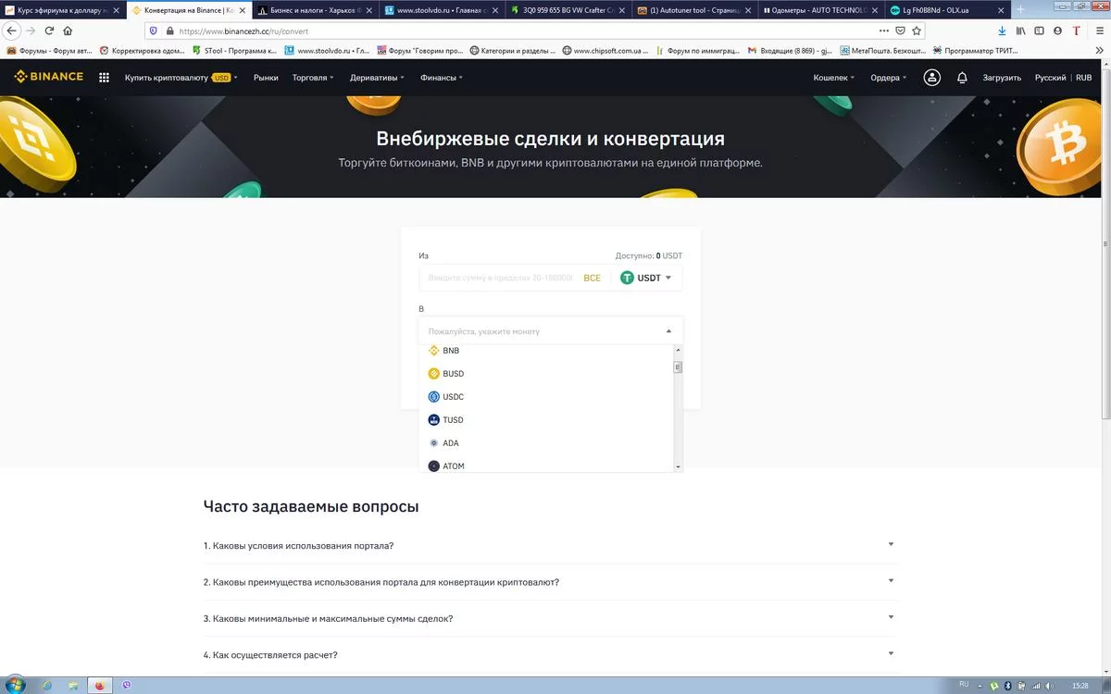Screen dimensions: 1111x694
Task: Open the Binance apps grid menu
Action: tap(104, 78)
